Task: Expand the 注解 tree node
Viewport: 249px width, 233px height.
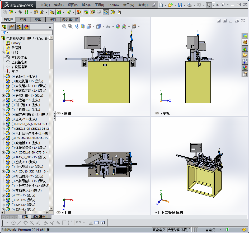Action: 3,53
